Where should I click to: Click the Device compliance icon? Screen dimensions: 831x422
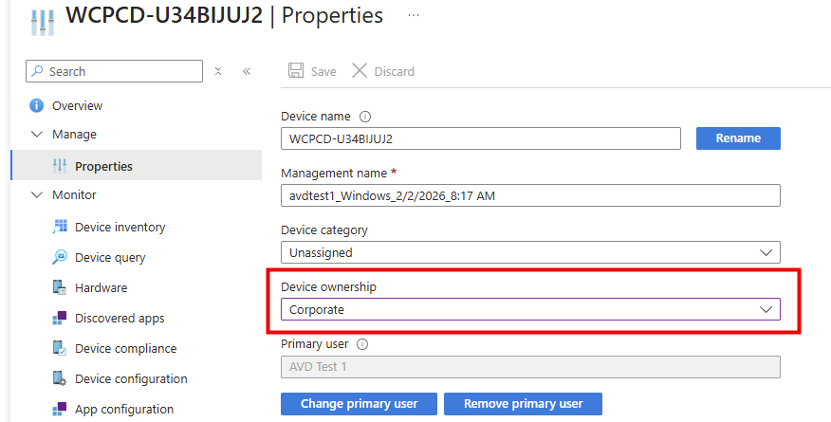(x=60, y=348)
